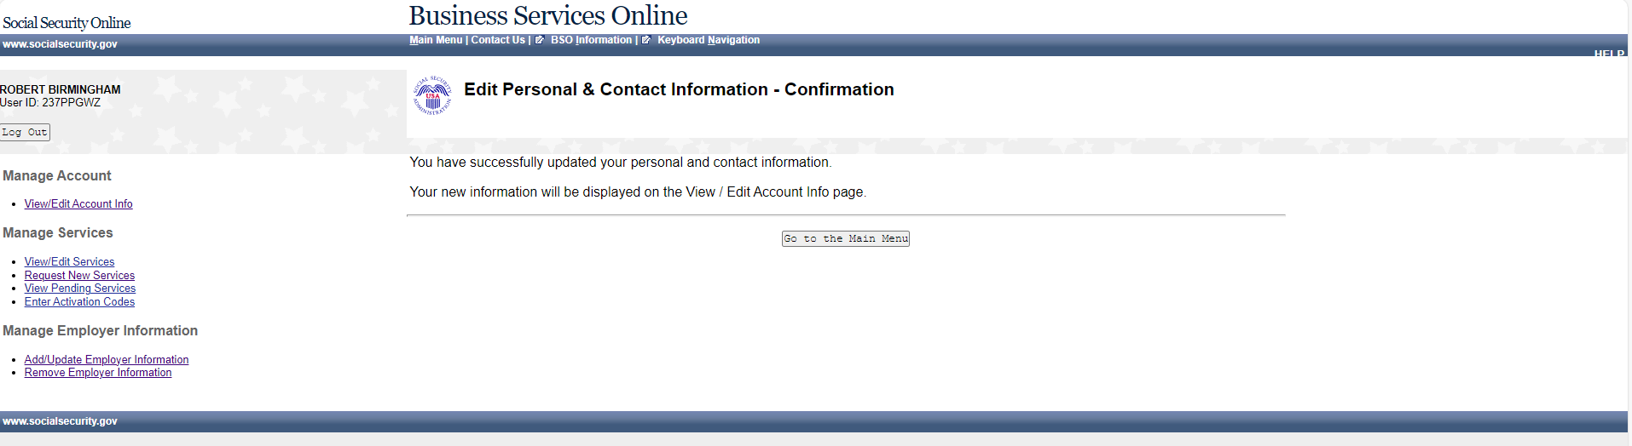Click the Business Services Online title banner

click(547, 15)
